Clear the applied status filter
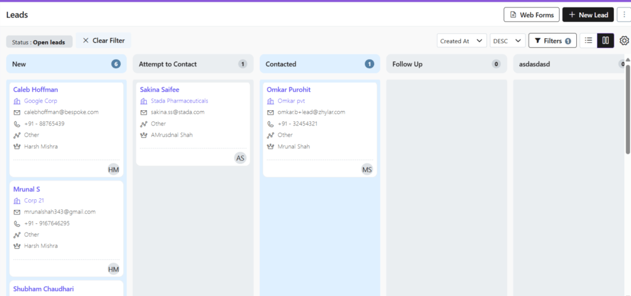 point(104,41)
